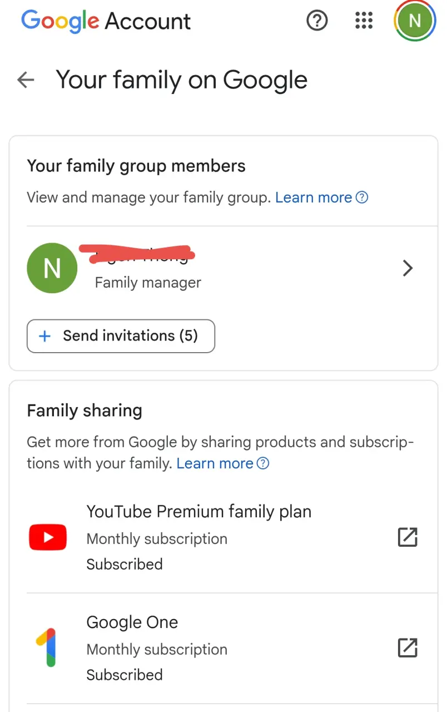This screenshot has width=447, height=712.
Task: Click the Google One colorful logo
Action: (x=47, y=648)
